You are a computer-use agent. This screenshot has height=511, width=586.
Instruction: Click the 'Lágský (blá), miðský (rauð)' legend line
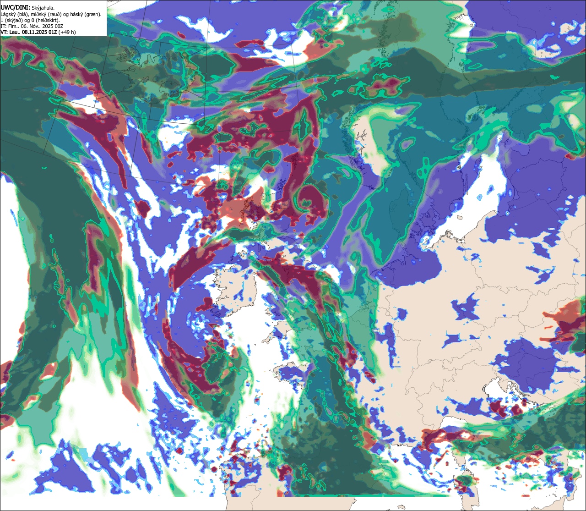click(x=51, y=14)
